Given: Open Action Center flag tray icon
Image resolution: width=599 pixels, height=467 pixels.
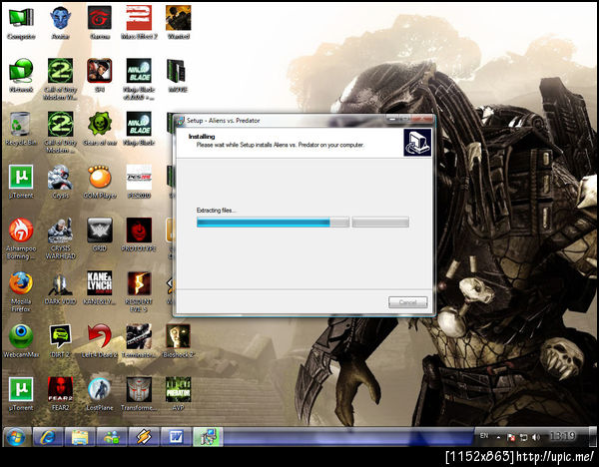Looking at the screenshot, I should (x=511, y=437).
